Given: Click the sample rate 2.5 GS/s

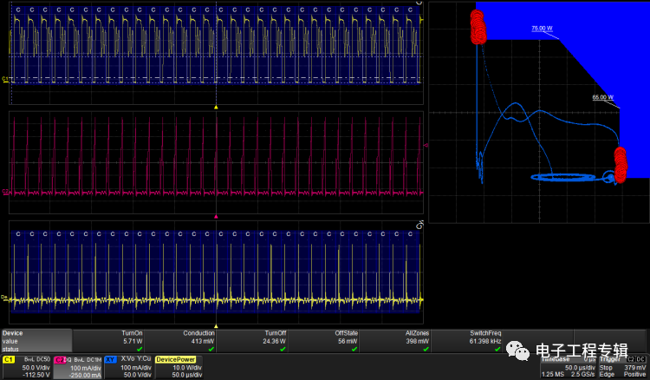Looking at the screenshot, I should click(582, 374).
